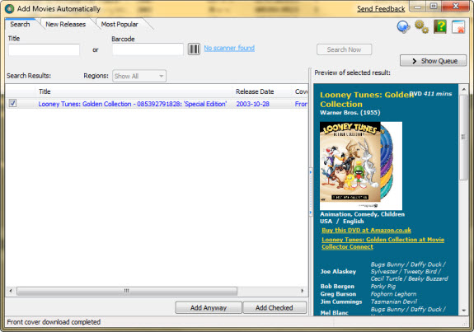This screenshot has width=474, height=332.
Task: Click the horizontal scrollbar thumb in results
Action: coord(127,291)
